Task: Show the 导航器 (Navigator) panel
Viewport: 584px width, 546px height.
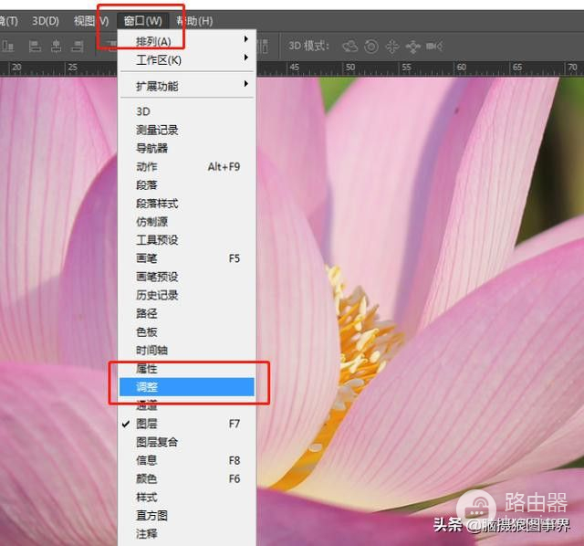Action: tap(151, 148)
